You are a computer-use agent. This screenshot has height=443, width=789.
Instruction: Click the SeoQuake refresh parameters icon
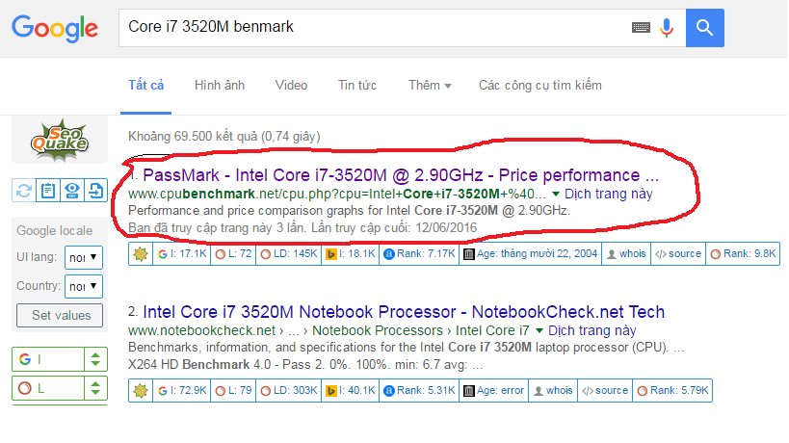[24, 191]
